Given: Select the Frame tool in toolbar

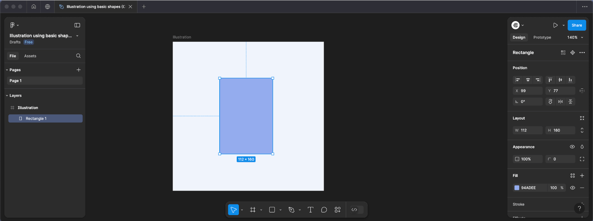Looking at the screenshot, I should (x=253, y=210).
